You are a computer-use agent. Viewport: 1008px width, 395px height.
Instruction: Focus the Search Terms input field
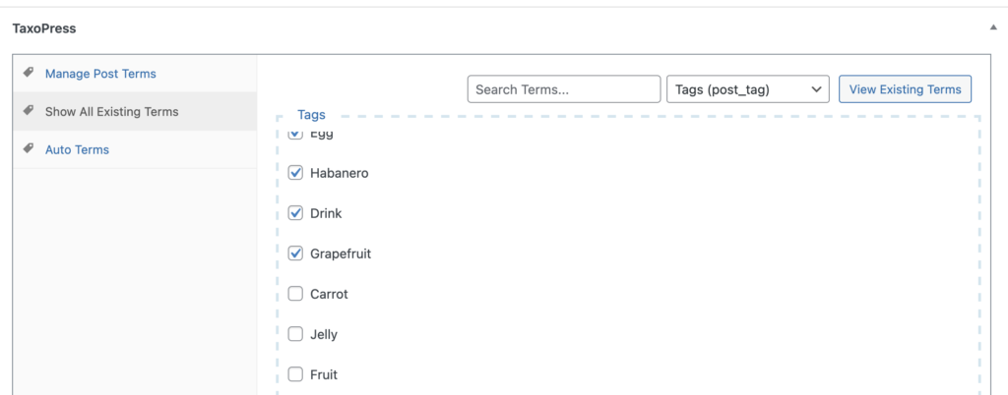click(x=563, y=89)
